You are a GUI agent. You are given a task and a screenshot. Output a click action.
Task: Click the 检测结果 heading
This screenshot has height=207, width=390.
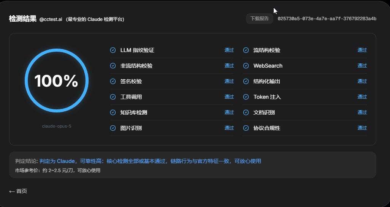pyautogui.click(x=23, y=19)
